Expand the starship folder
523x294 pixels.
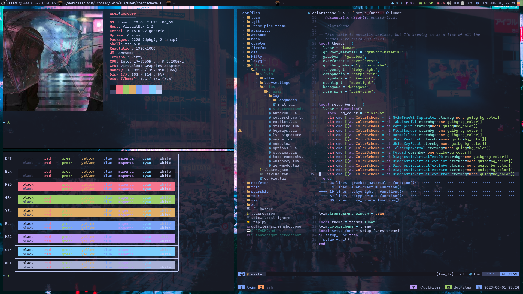tap(257, 192)
